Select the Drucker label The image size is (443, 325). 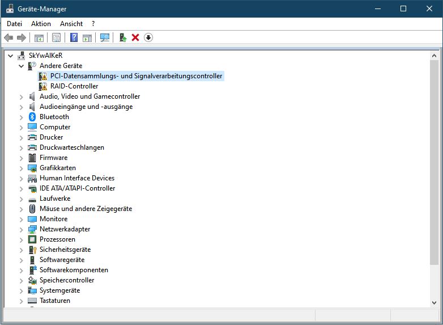tap(51, 137)
